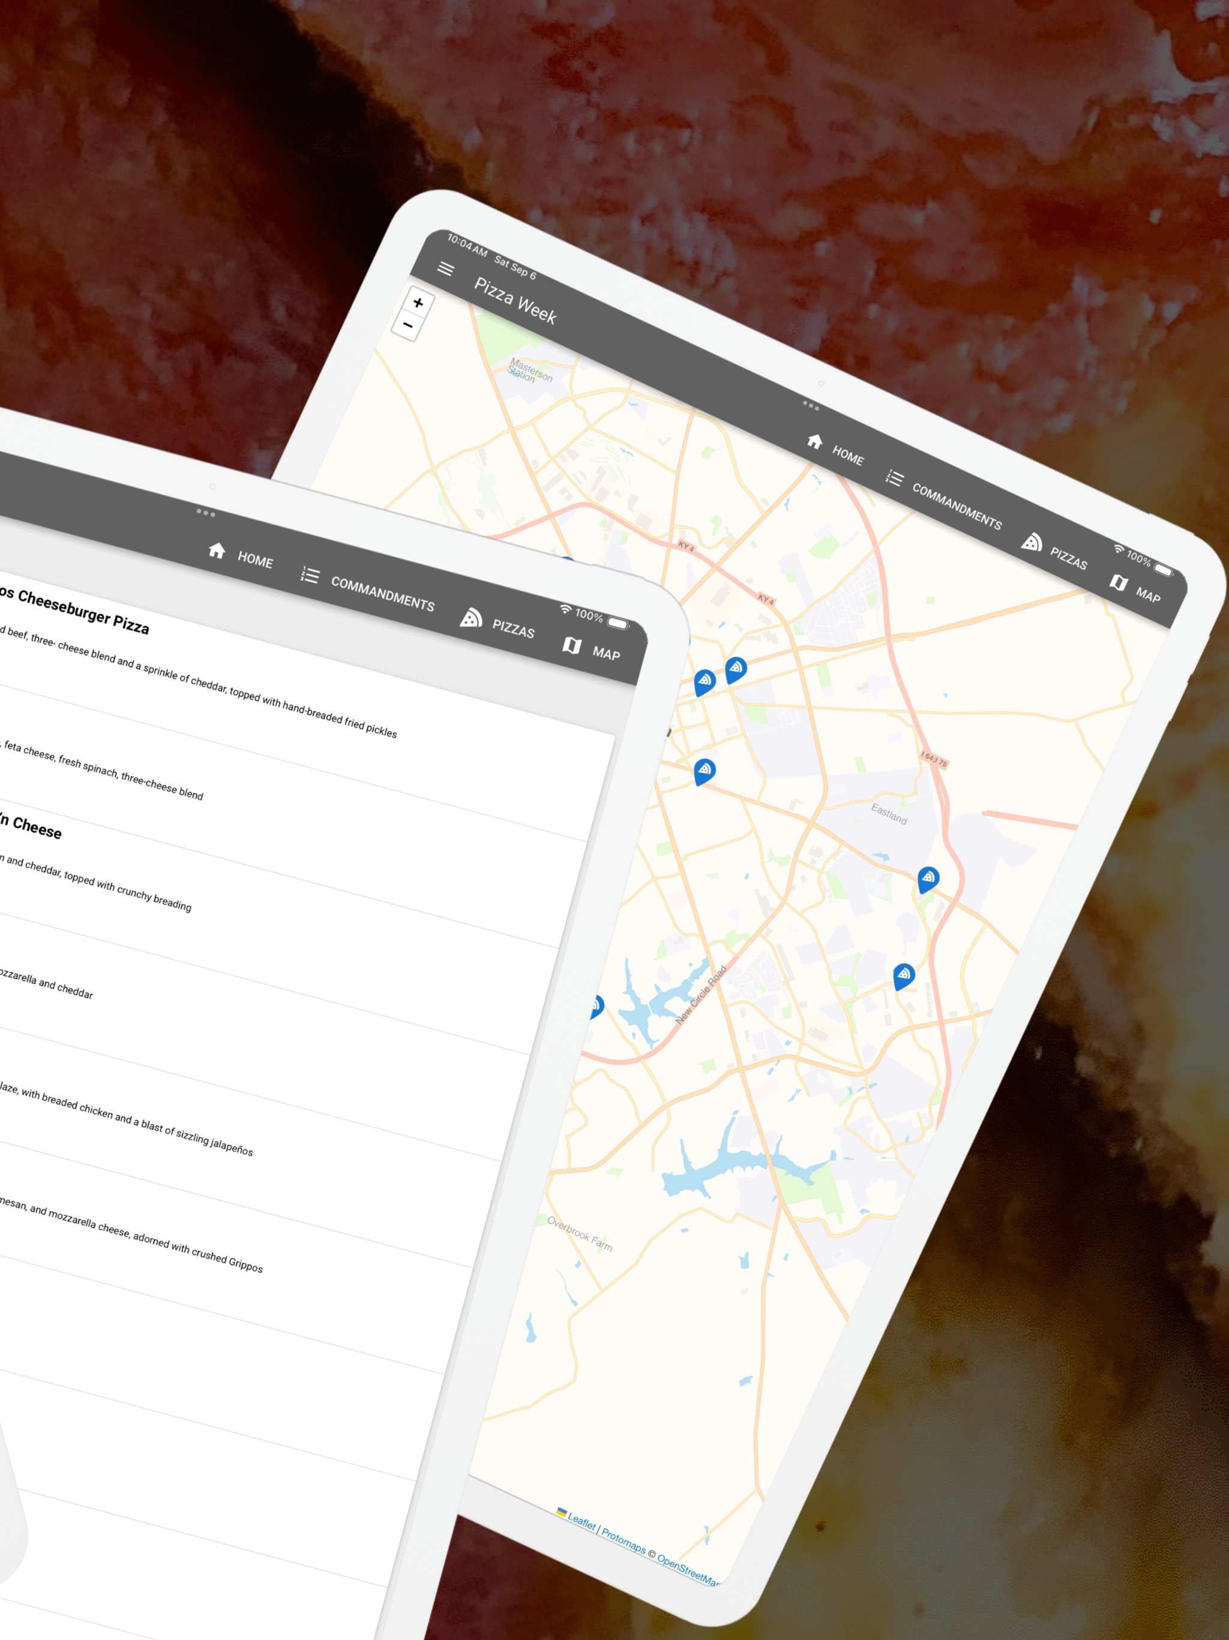This screenshot has height=1640, width=1229.
Task: Switch to MAP label on the list iPad
Action: click(606, 653)
